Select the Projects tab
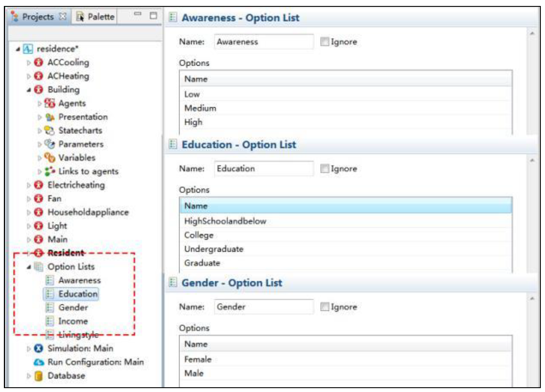The height and width of the screenshot is (392, 545). point(38,17)
